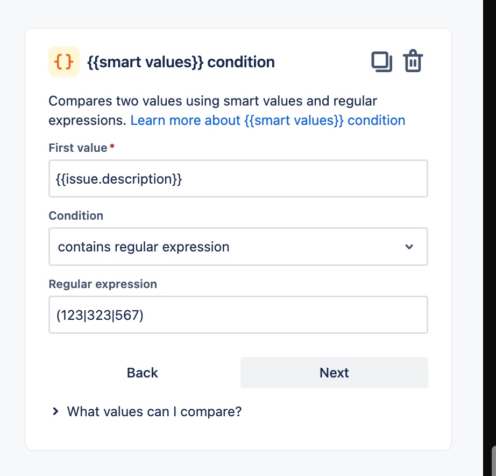Image resolution: width=496 pixels, height=476 pixels.
Task: Click the Condition field label
Action: (x=75, y=215)
